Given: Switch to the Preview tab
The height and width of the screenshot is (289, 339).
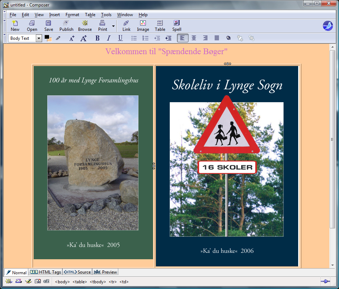Looking at the screenshot, I should click(105, 272).
